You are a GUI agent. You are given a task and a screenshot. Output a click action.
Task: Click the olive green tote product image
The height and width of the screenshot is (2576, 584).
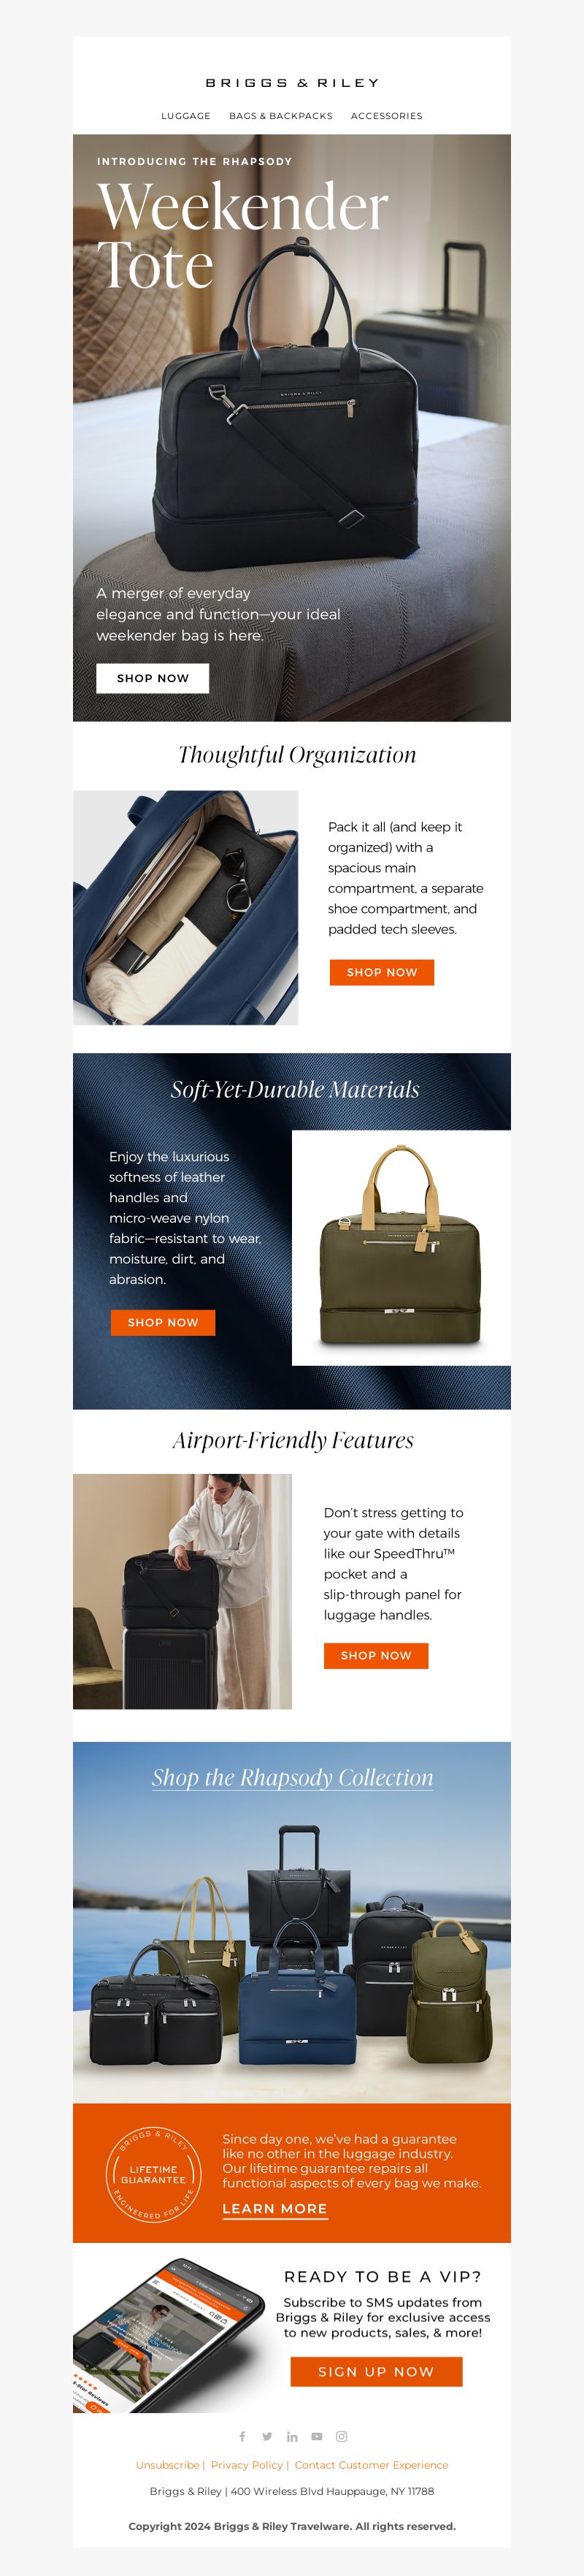pos(401,1248)
